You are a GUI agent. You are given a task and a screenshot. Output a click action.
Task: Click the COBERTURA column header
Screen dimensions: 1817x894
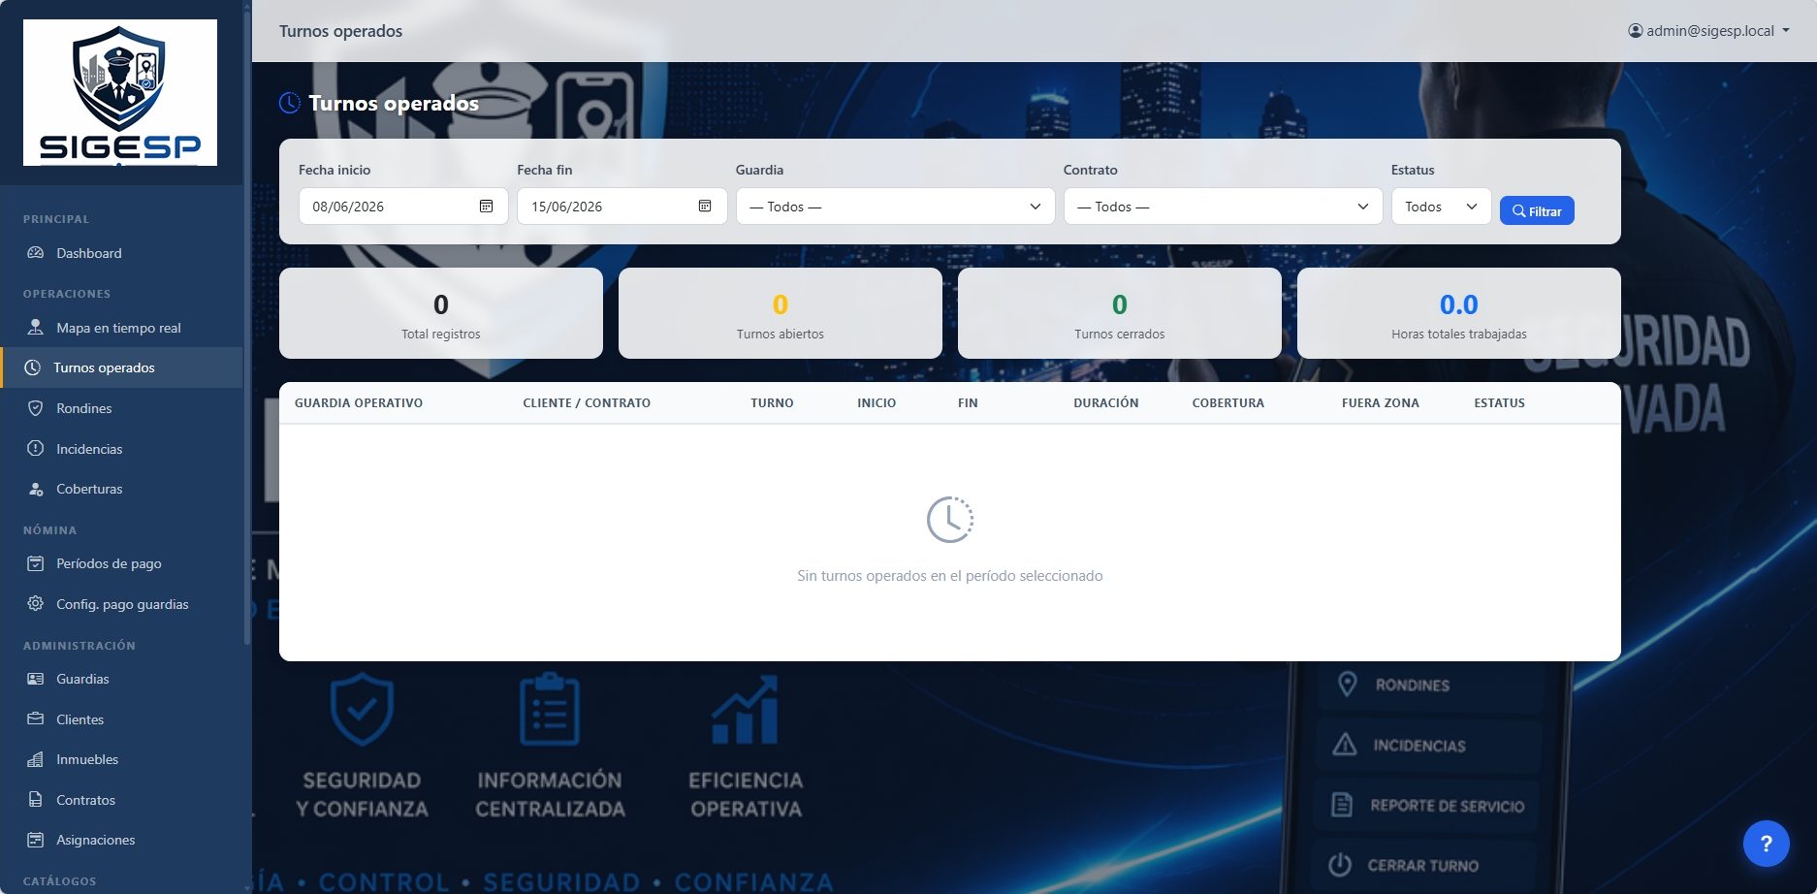tap(1228, 403)
